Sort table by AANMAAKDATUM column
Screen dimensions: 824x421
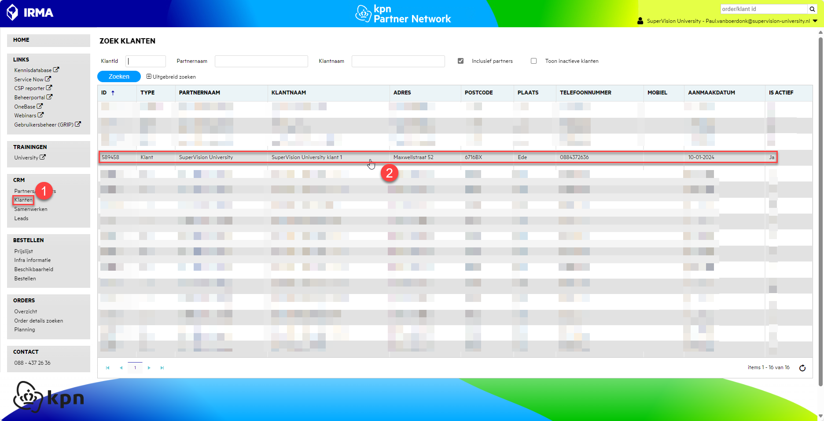click(712, 93)
